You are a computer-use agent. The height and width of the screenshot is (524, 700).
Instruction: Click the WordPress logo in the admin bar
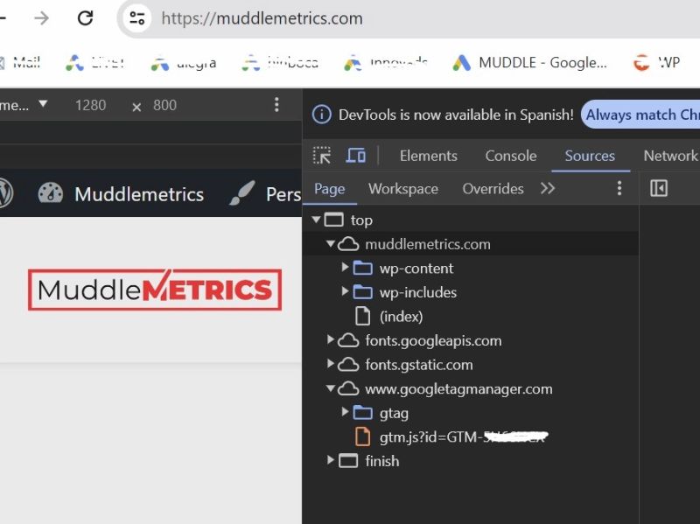pos(7,194)
